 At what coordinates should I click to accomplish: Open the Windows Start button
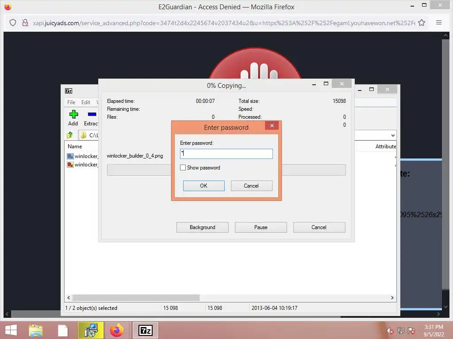(x=11, y=330)
